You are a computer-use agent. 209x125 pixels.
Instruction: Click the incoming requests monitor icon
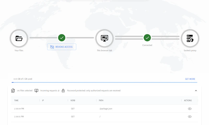pos(36,91)
